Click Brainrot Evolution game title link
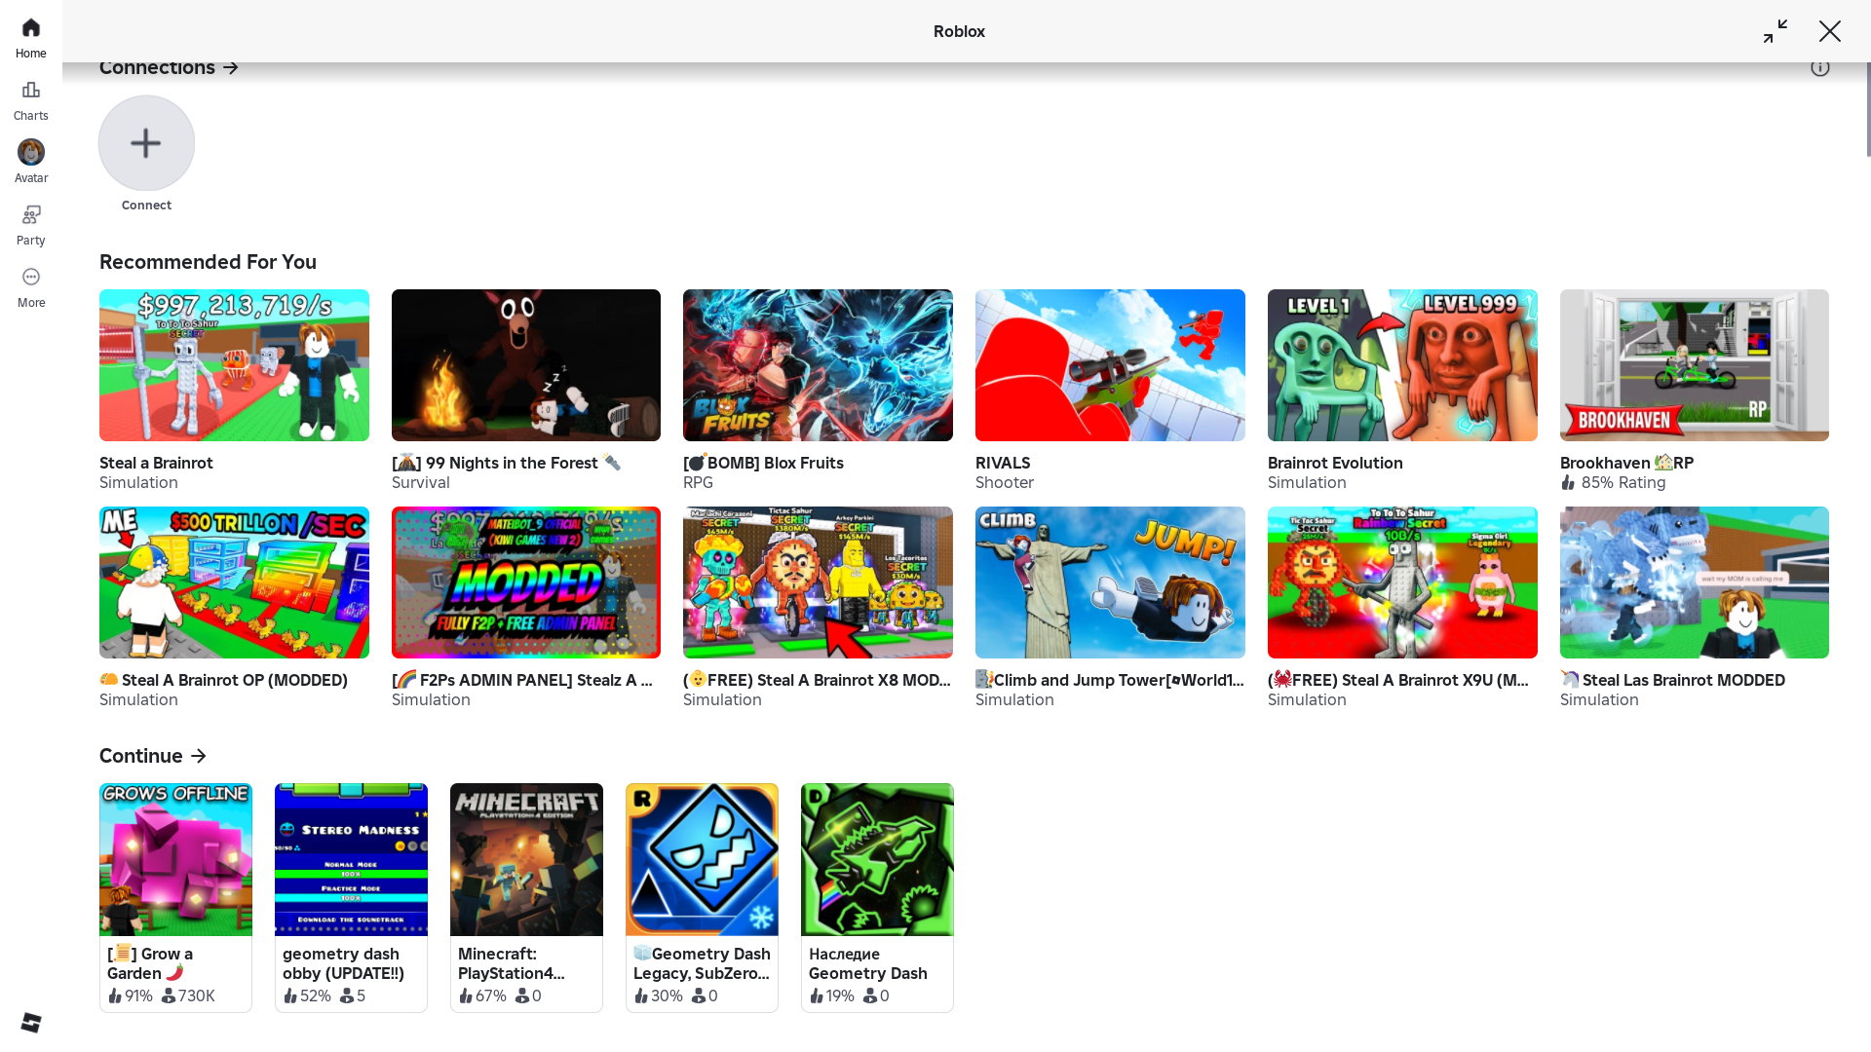 [1334, 463]
